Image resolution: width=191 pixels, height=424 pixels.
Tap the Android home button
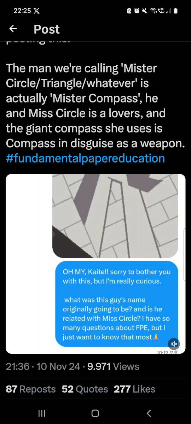(95, 413)
